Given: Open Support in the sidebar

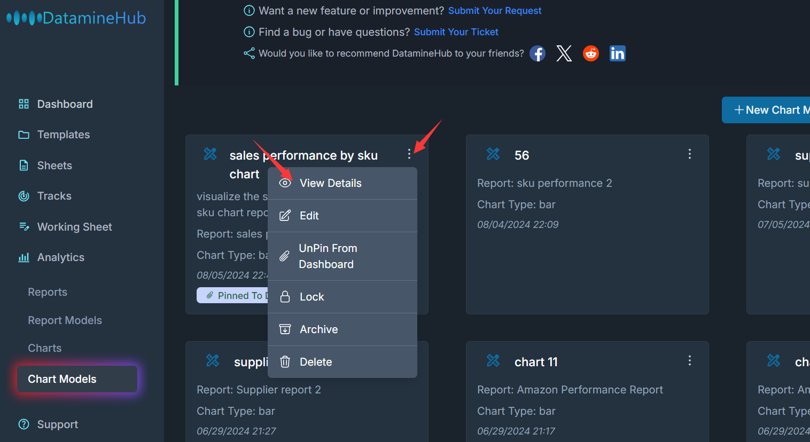Looking at the screenshot, I should 57,424.
